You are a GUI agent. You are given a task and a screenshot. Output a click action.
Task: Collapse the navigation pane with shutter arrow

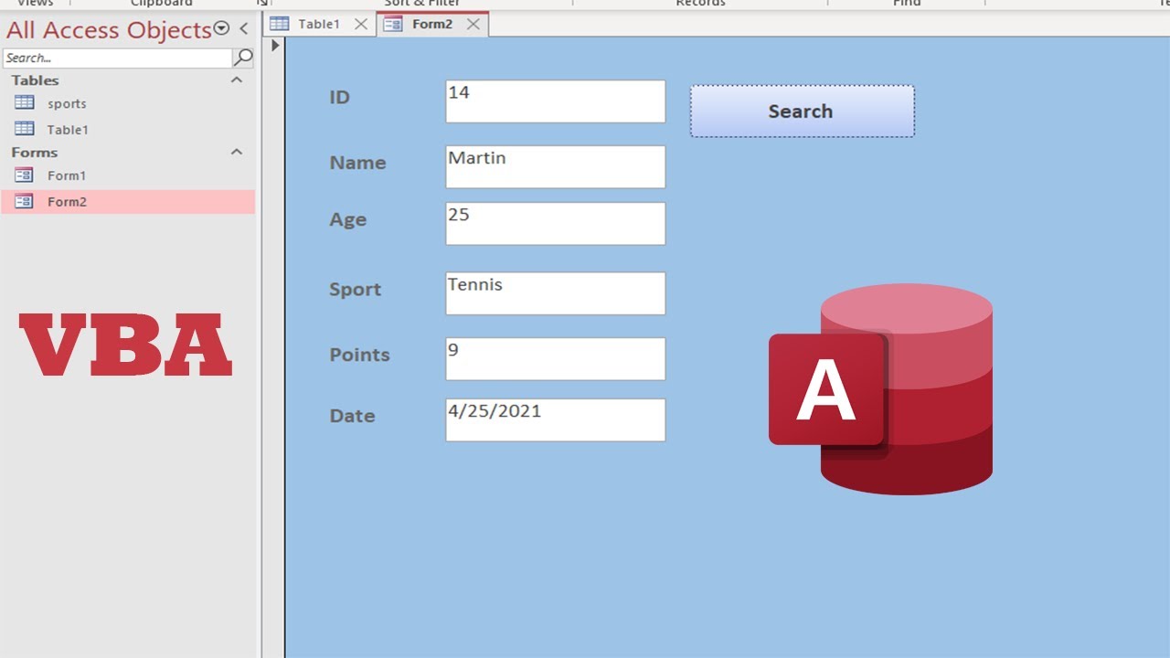[243, 29]
